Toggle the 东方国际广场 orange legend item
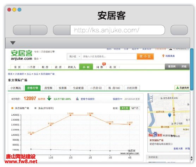This screenshot has width=196, height=167. [20, 108]
